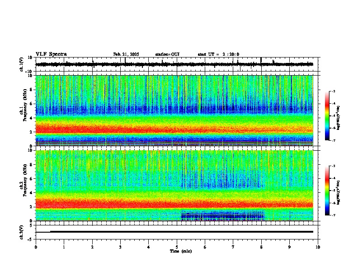Click the ch.2 "Frequency (kHz)" axis label
This screenshot has height=277, width=358.
point(25,180)
